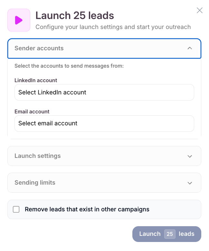Click the "Launch 25 leads" dialog title
This screenshot has height=251, width=209.
[75, 15]
